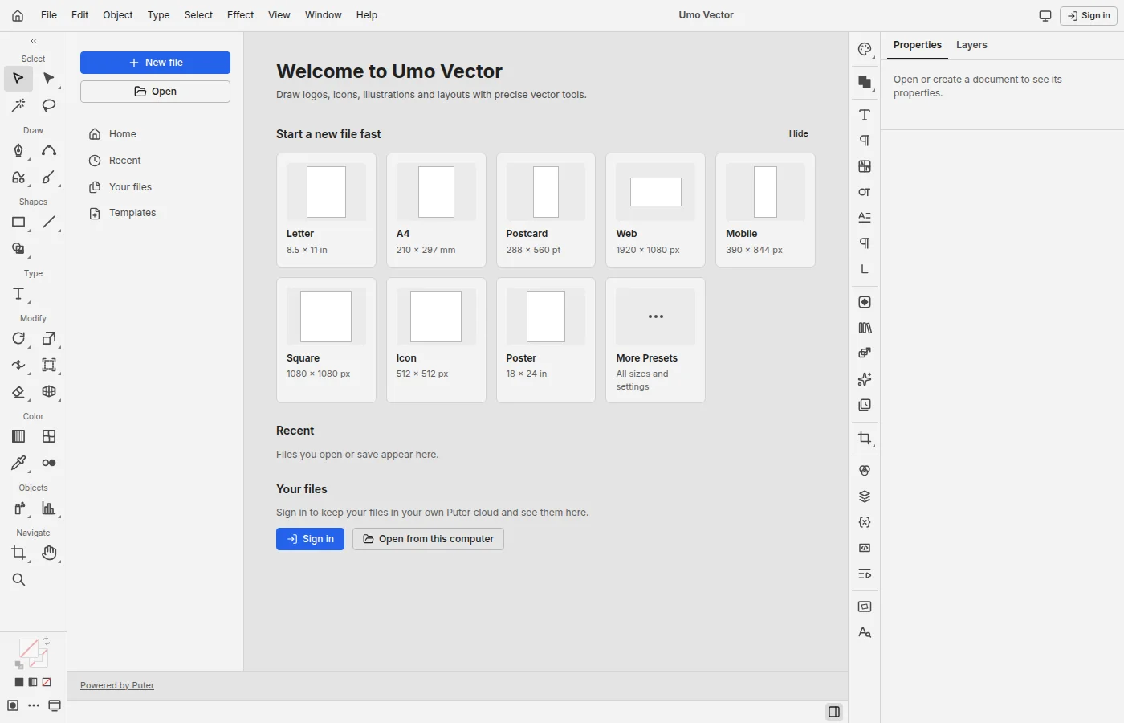Choose the A4 preset thumbnail

(x=436, y=210)
